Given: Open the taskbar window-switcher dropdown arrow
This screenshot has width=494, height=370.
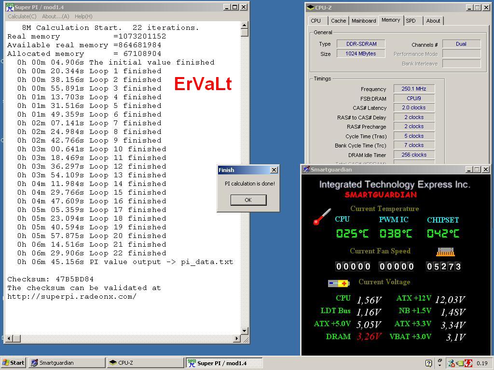Looking at the screenshot, I should (439, 363).
